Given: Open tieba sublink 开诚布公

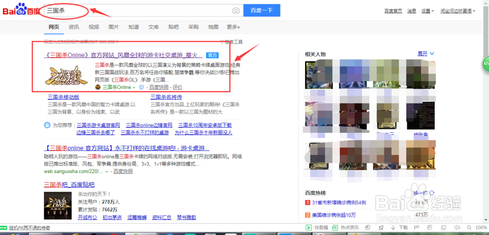Looking at the screenshot, I should tap(88, 217).
